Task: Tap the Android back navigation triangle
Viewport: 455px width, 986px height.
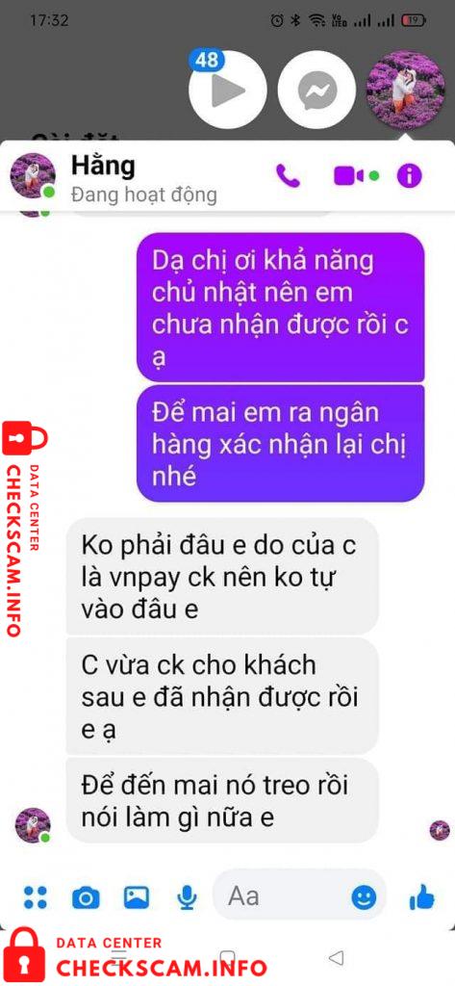Action: pyautogui.click(x=337, y=957)
